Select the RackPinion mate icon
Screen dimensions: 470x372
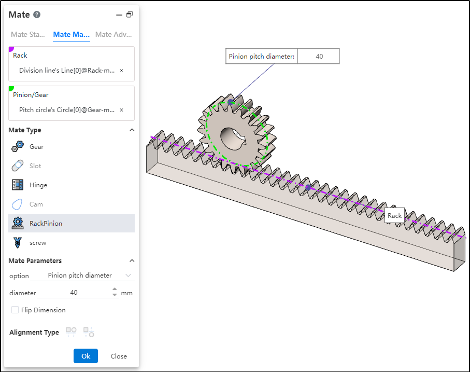click(x=18, y=223)
